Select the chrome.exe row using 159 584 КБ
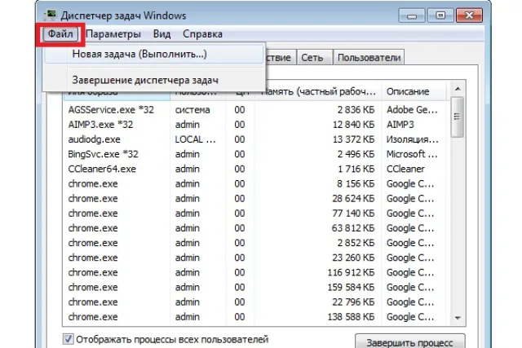The image size is (522, 348). (x=352, y=288)
